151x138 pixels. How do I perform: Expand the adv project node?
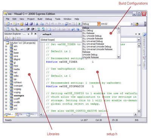(x=6, y=46)
